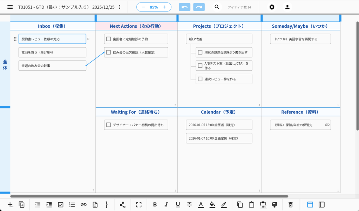Viewport: 359px width, 211px height.
Task: Select the Waiting For（連絡待ち） section header
Action: point(136,112)
